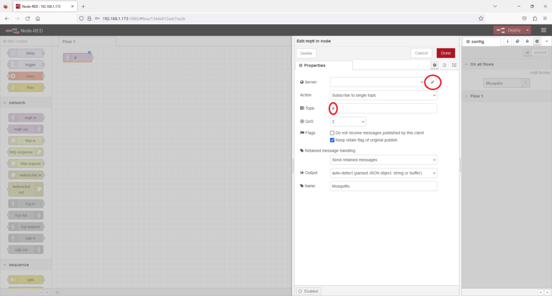
Task: Open Deploy options dropdown arrow
Action: pos(527,30)
